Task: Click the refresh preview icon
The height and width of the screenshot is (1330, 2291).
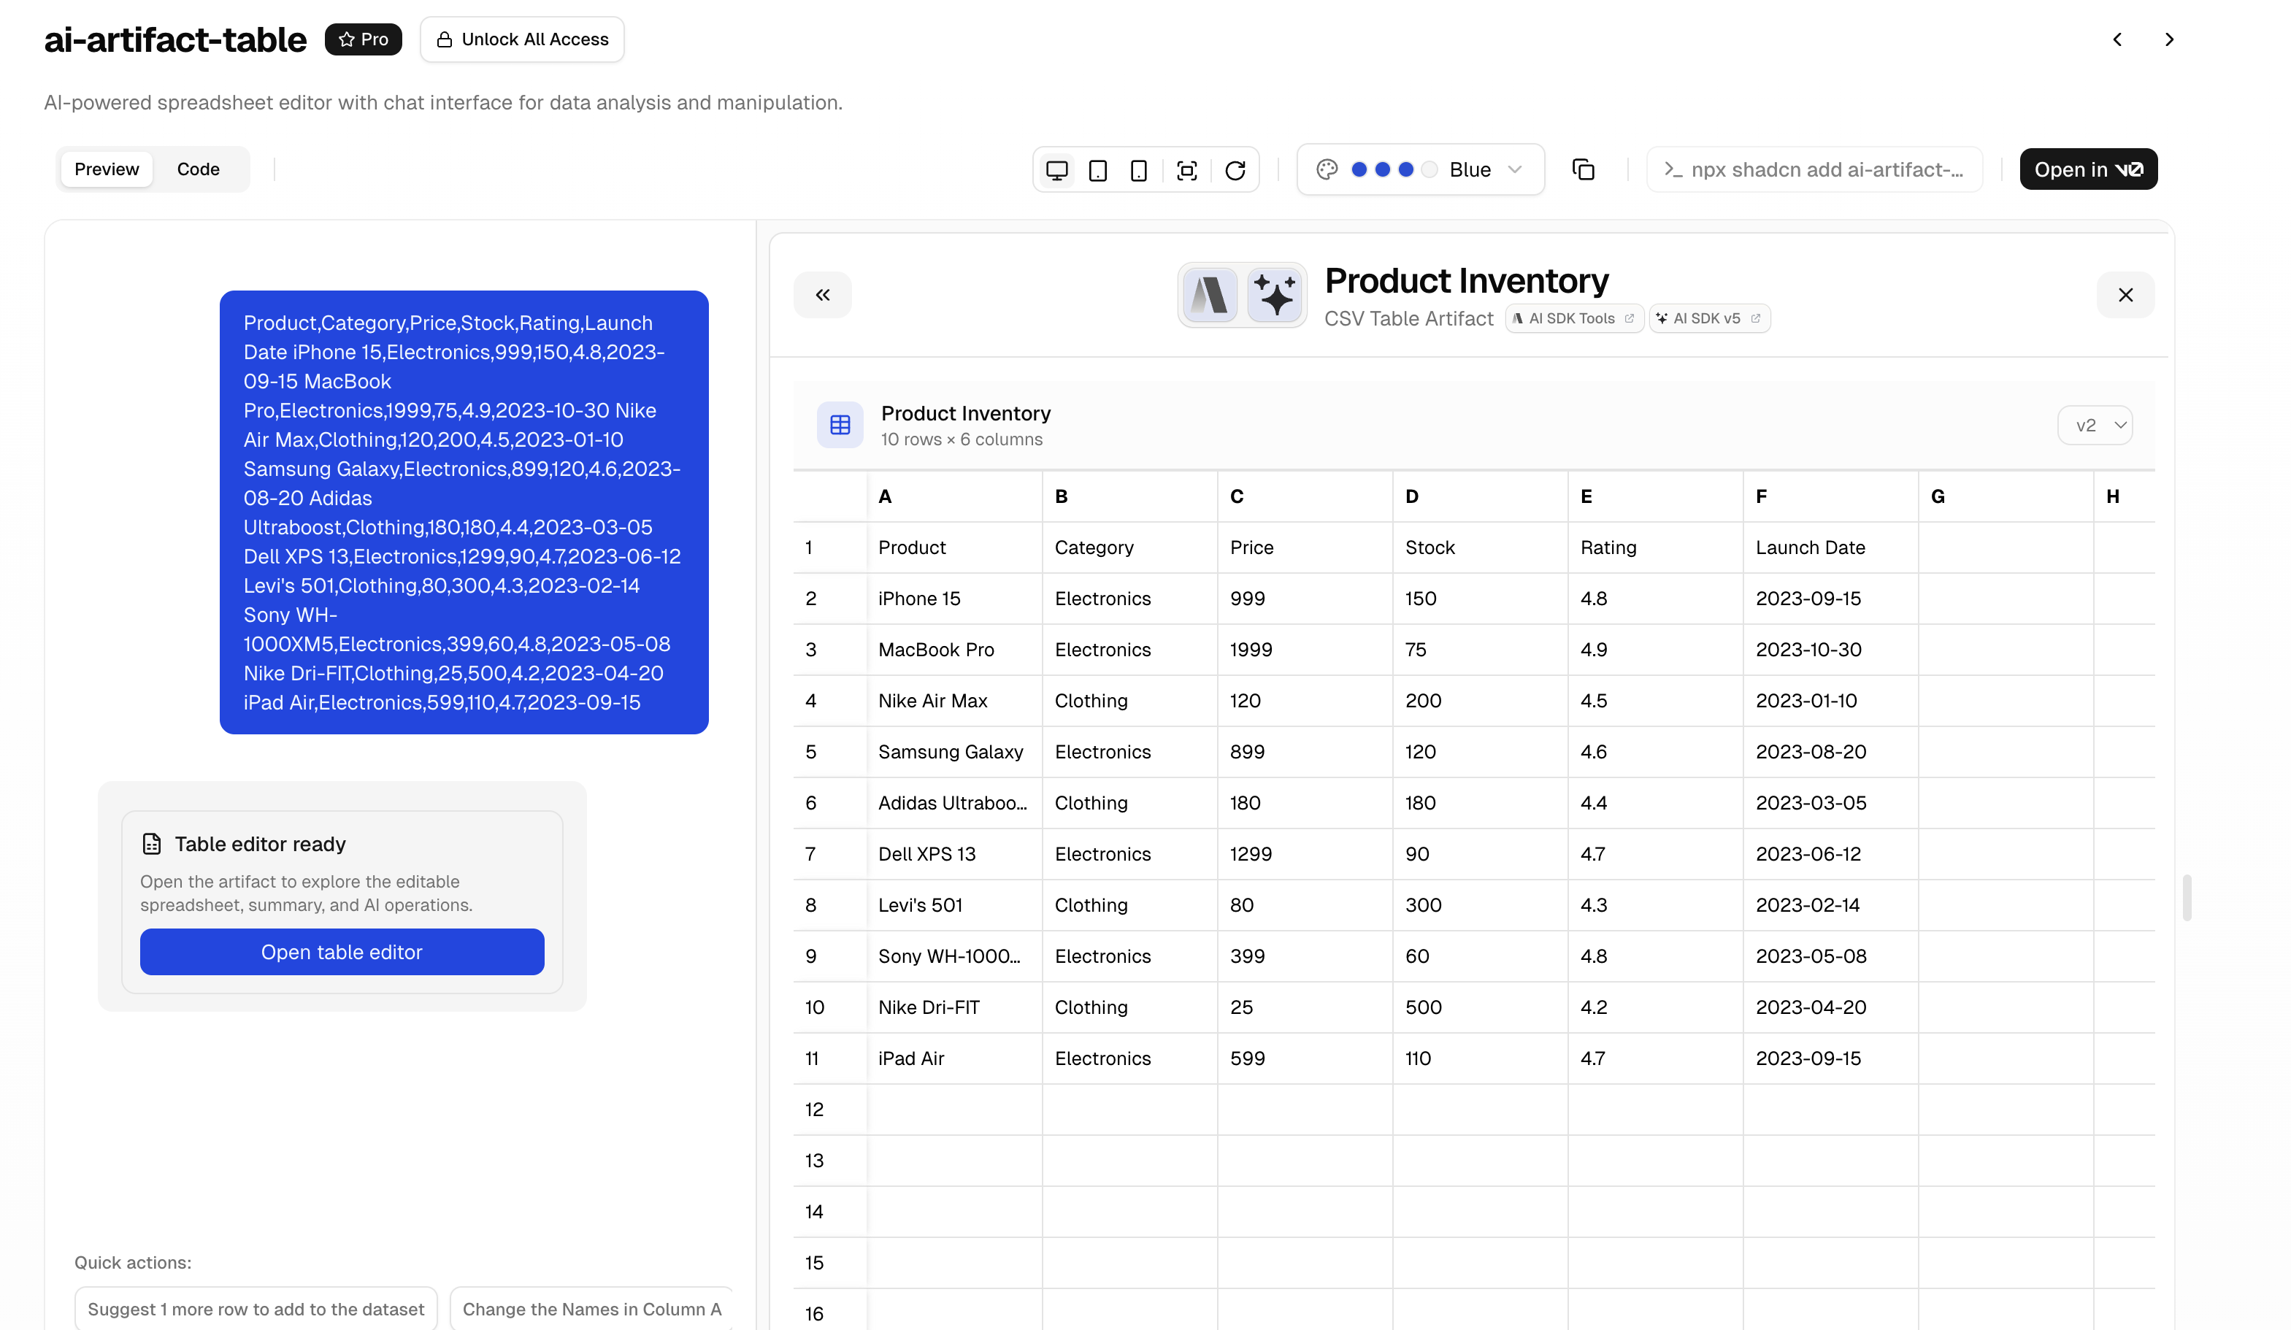Action: point(1235,170)
